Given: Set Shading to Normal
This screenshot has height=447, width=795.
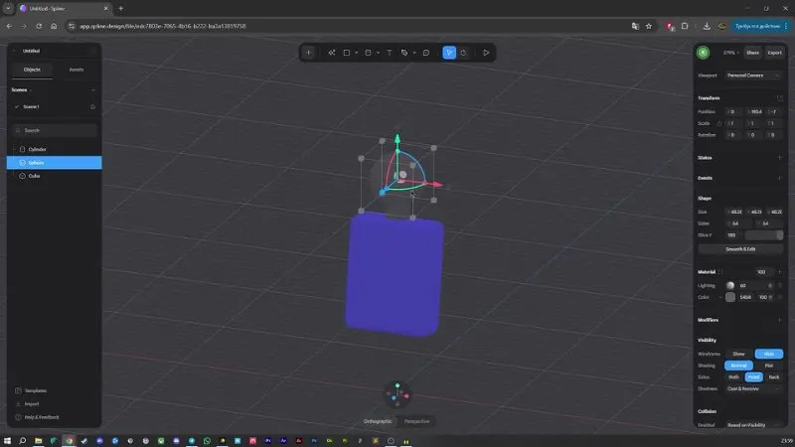Looking at the screenshot, I should (738, 366).
